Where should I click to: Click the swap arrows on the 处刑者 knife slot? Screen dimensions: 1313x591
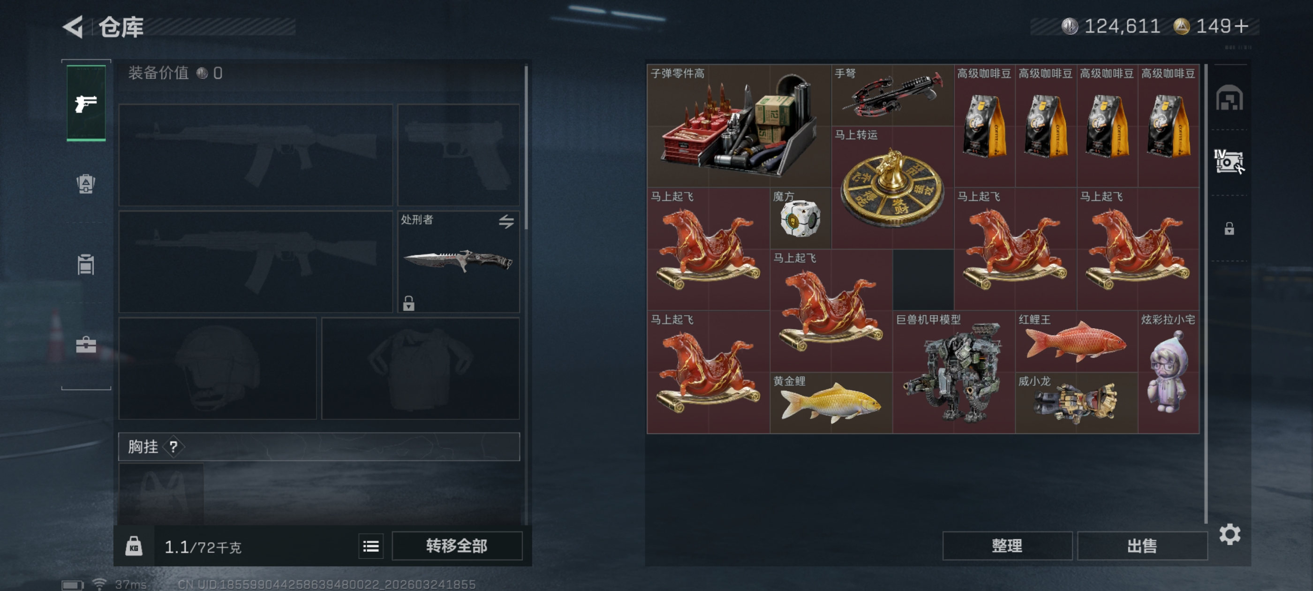pyautogui.click(x=506, y=221)
